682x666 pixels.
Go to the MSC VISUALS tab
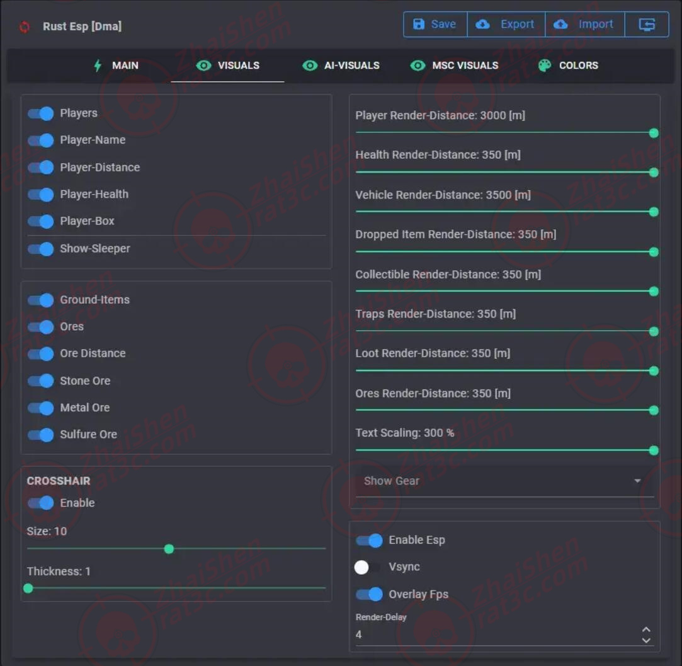[454, 66]
